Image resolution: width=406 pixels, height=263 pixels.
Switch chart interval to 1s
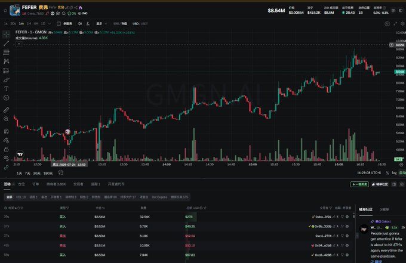6,23
